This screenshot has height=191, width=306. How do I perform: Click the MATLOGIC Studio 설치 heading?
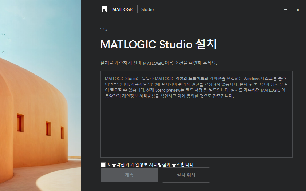click(x=158, y=44)
